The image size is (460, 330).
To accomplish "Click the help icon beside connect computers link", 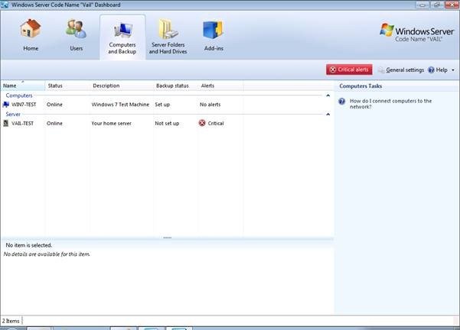I will click(x=342, y=102).
